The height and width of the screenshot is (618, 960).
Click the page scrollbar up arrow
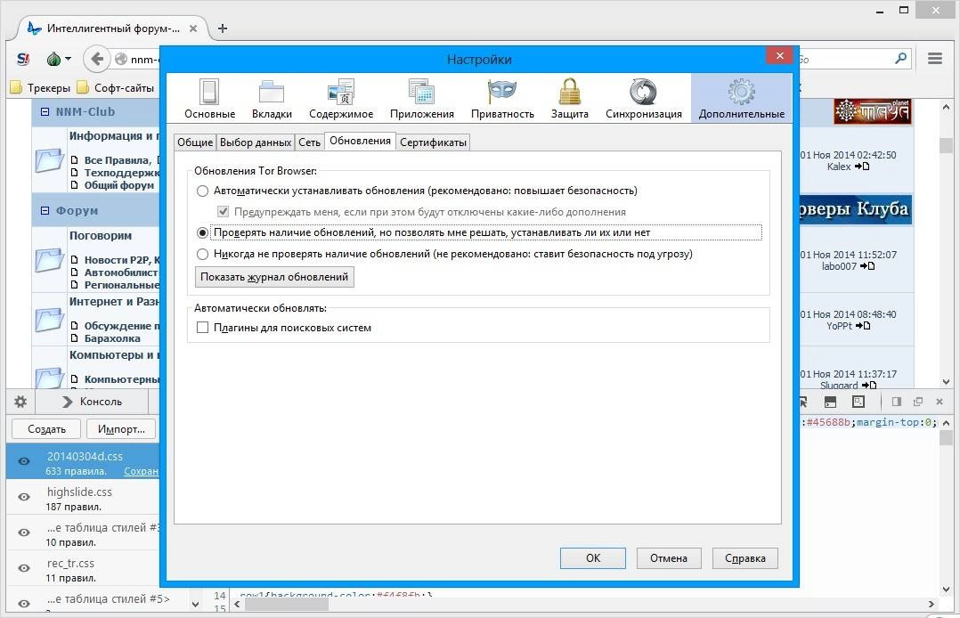coord(947,108)
